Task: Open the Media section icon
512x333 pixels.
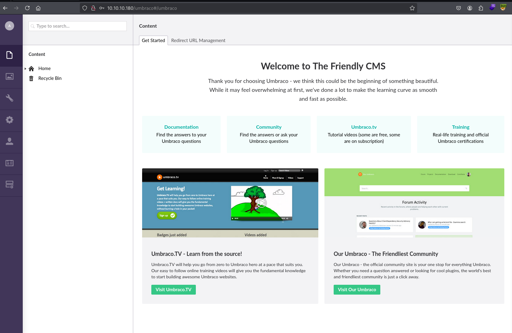Action: click(x=10, y=76)
